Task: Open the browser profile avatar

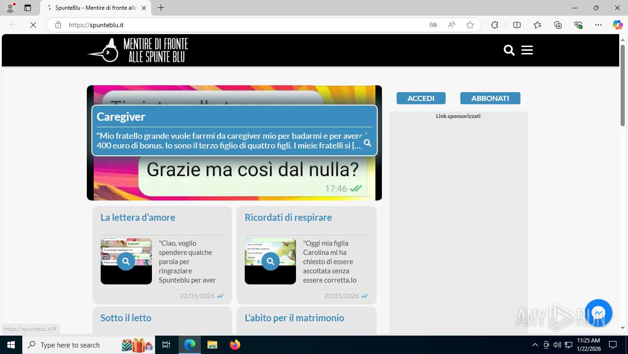Action: point(10,8)
